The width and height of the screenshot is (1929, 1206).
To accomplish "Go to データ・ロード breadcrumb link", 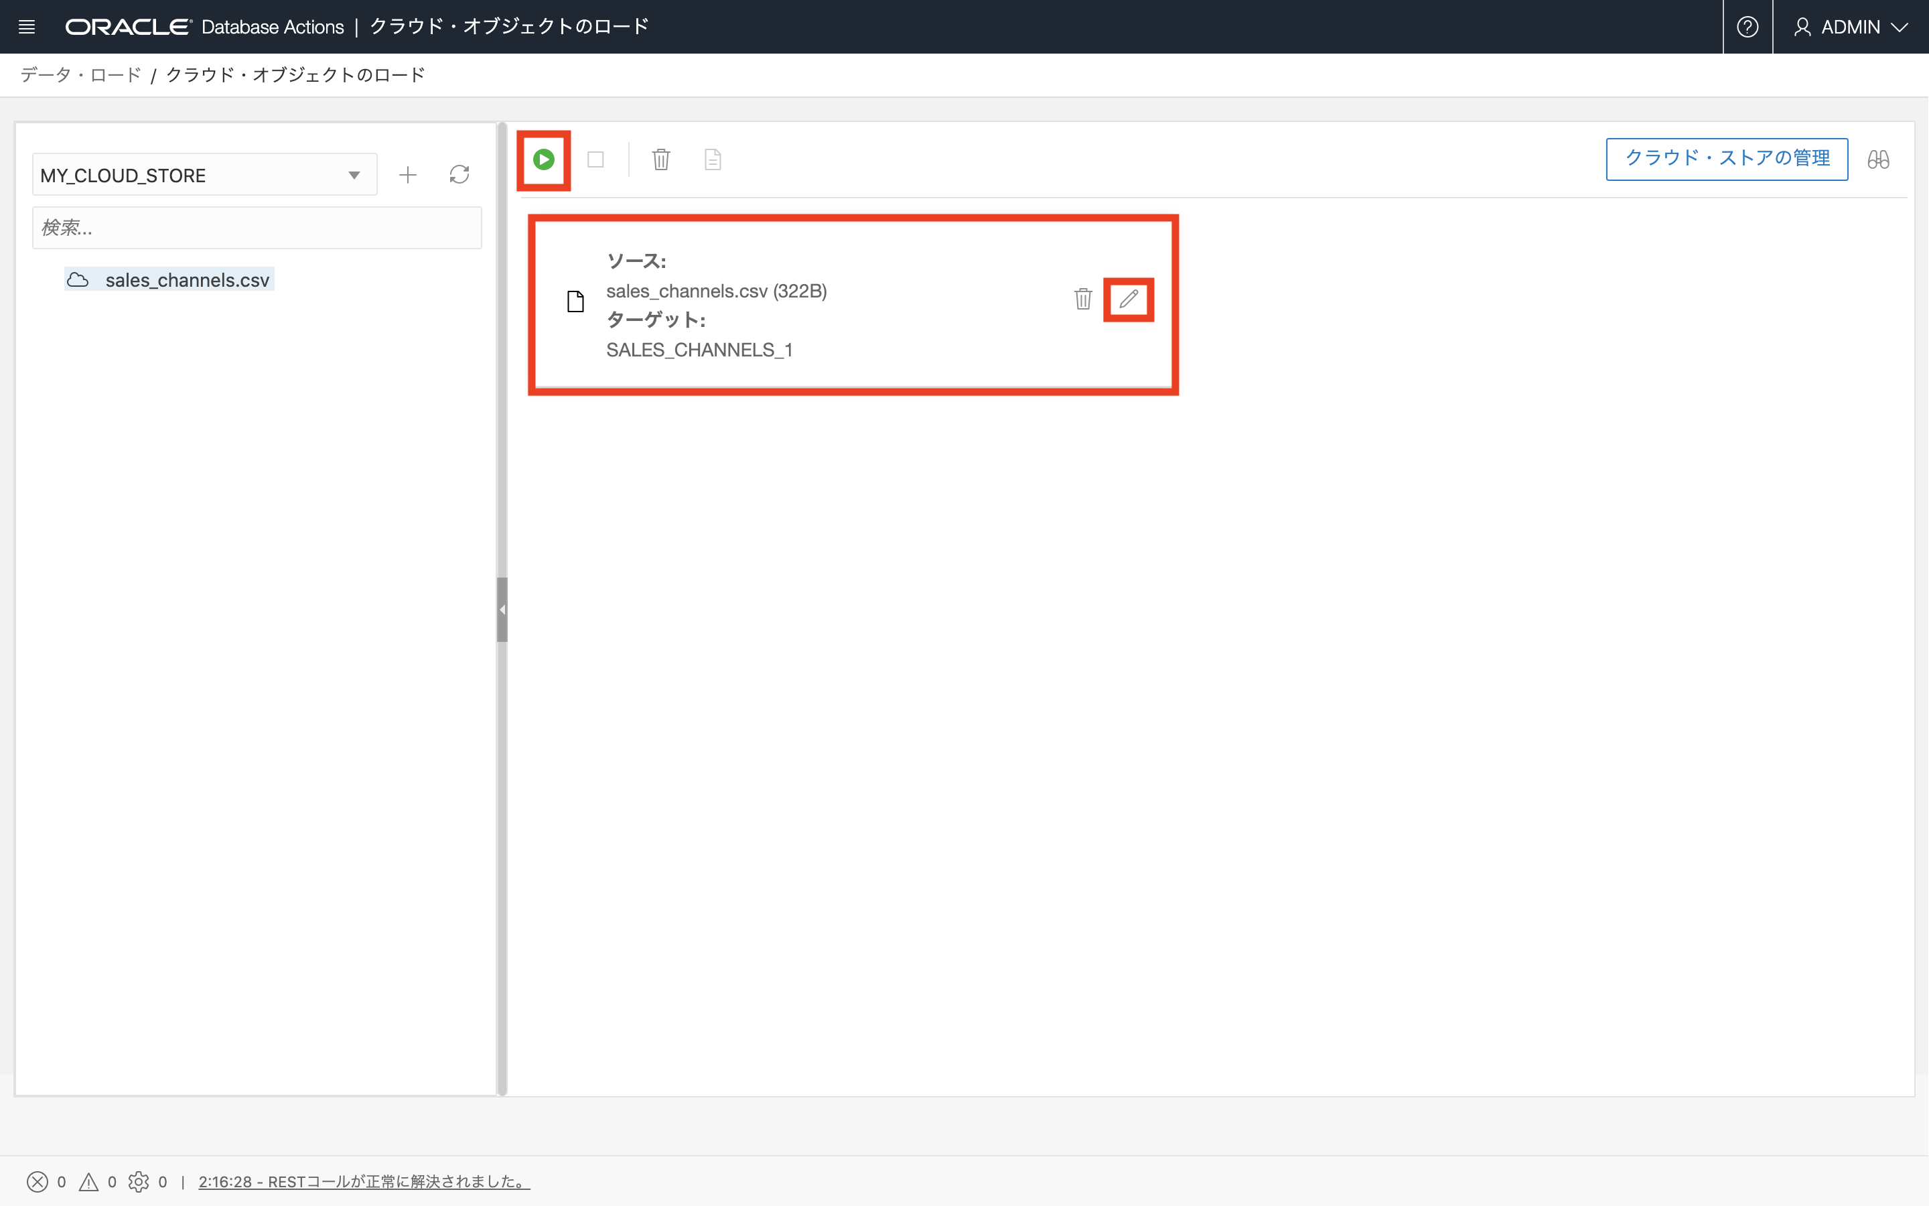I will click(x=80, y=75).
